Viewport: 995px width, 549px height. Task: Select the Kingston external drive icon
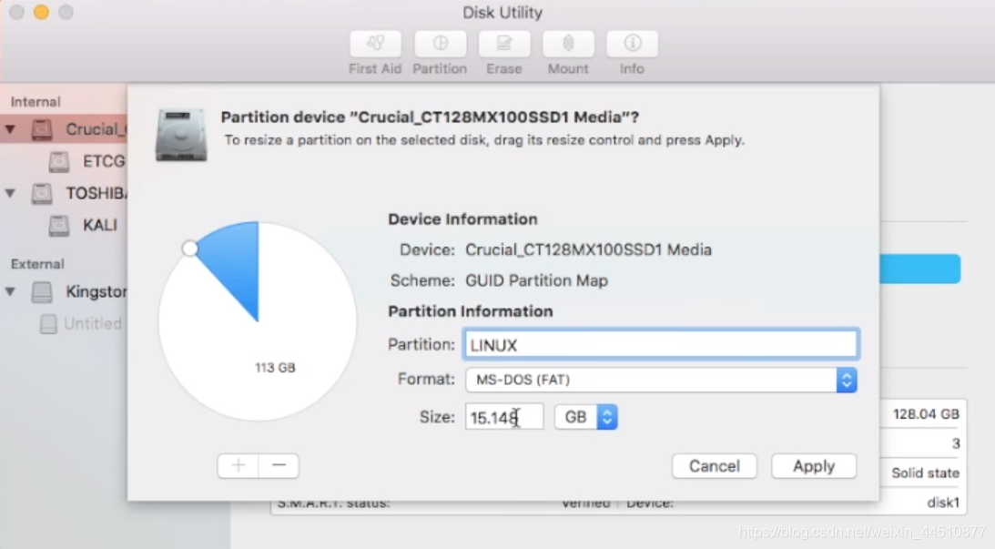[x=43, y=292]
